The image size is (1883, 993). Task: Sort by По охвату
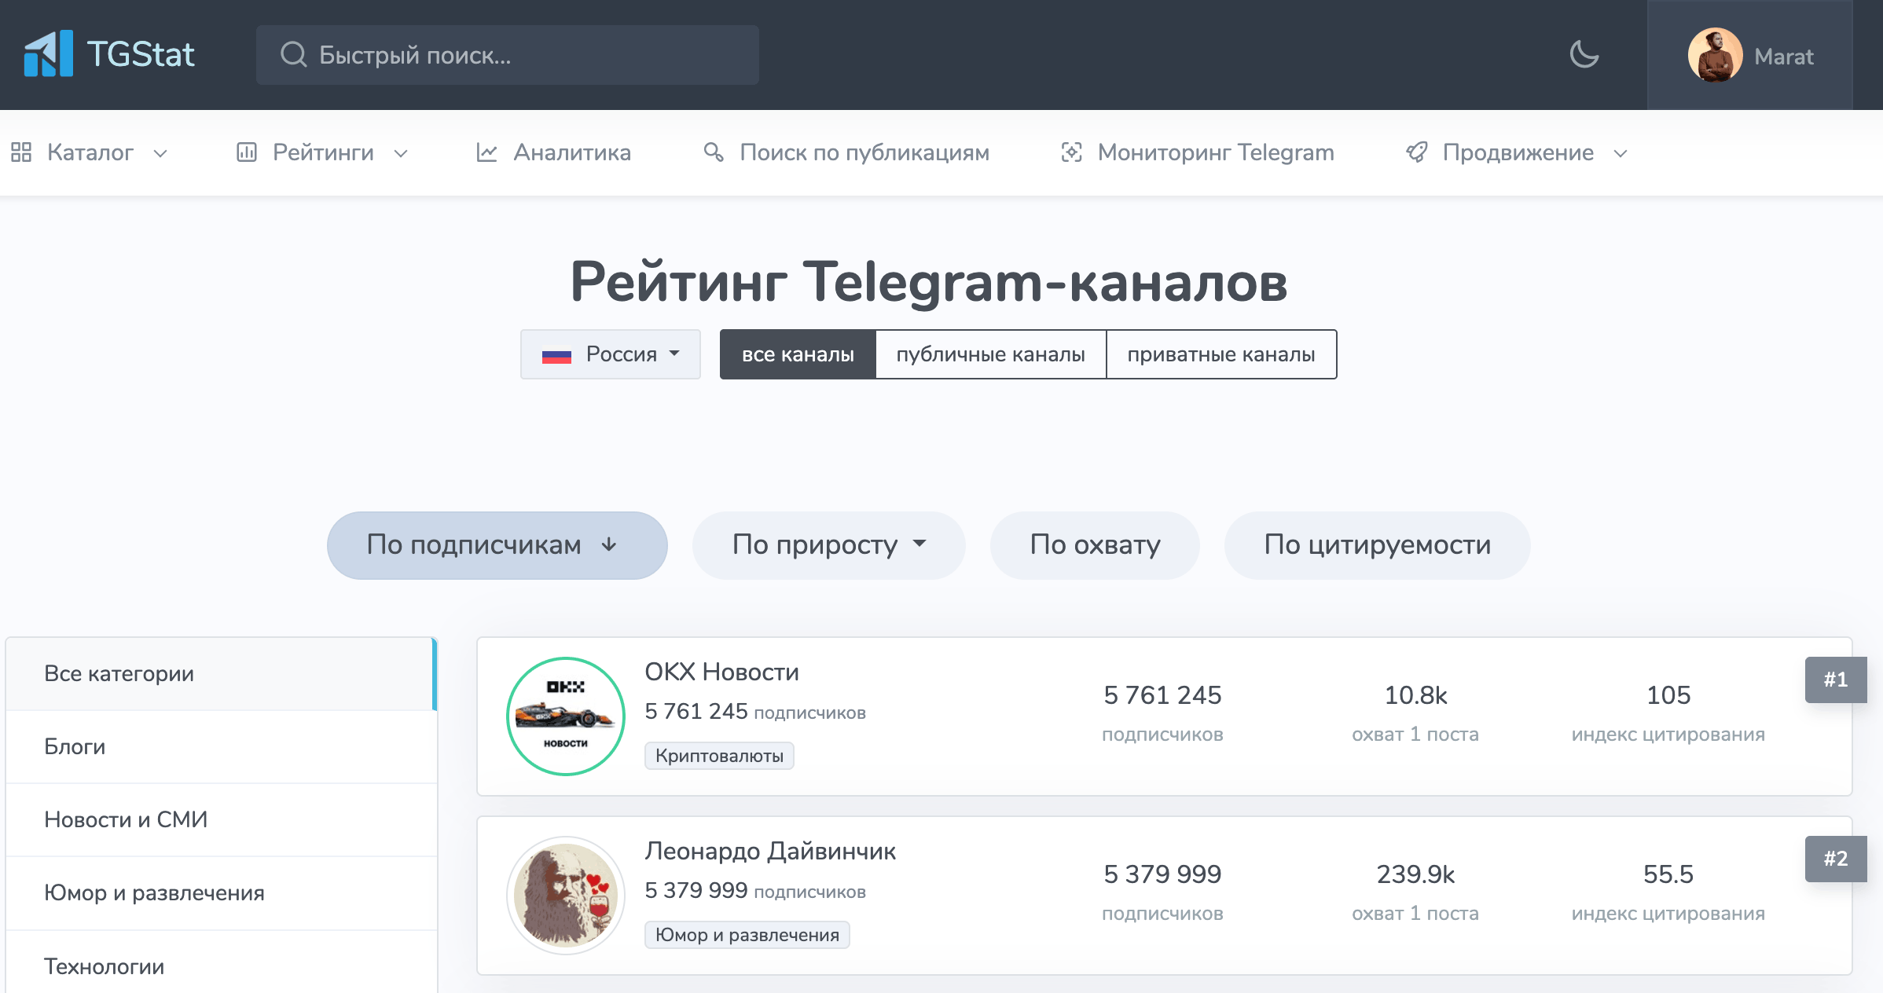[x=1095, y=545]
